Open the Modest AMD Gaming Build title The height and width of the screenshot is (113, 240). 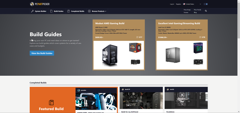(x=110, y=24)
